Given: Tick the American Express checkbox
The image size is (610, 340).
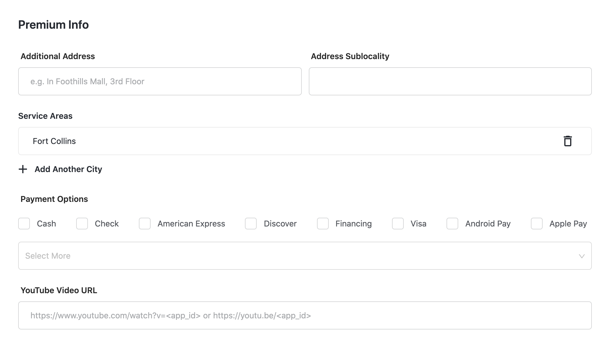Looking at the screenshot, I should [145, 224].
